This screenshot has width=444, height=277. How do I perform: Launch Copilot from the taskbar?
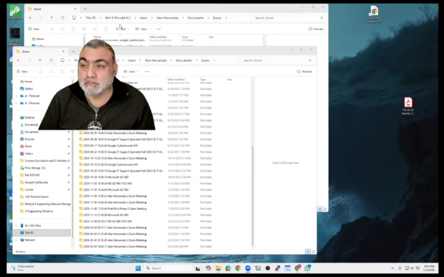pyautogui.click(x=208, y=268)
